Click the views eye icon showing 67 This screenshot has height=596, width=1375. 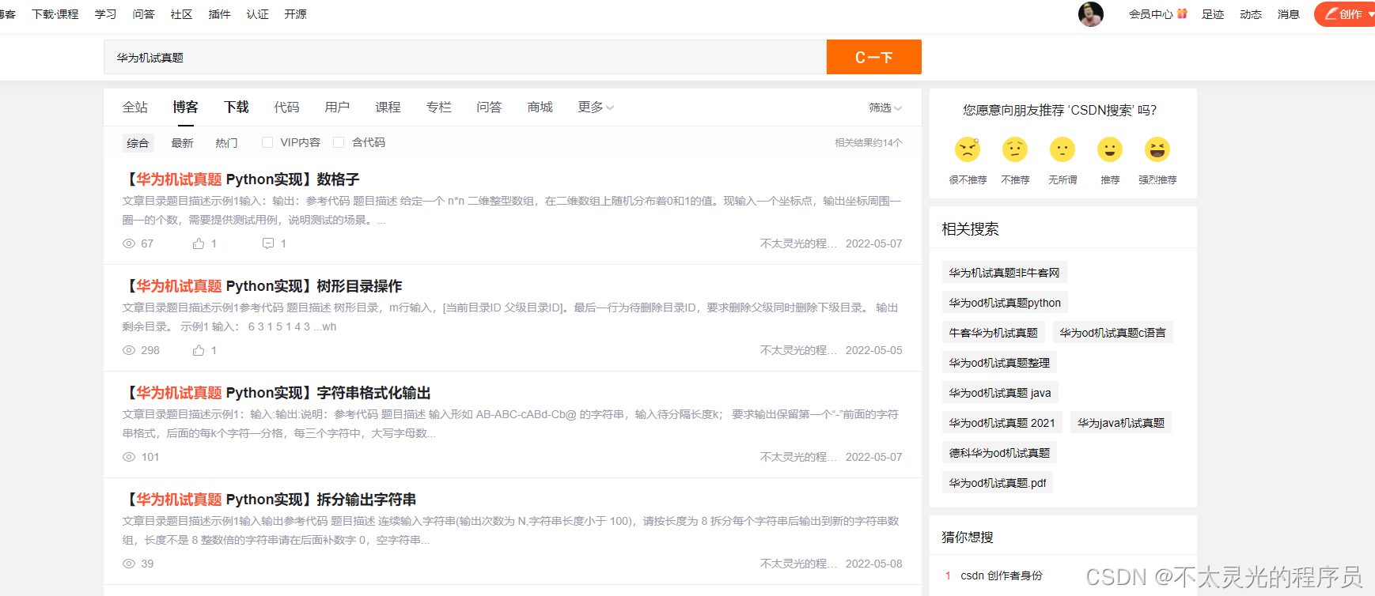(129, 243)
